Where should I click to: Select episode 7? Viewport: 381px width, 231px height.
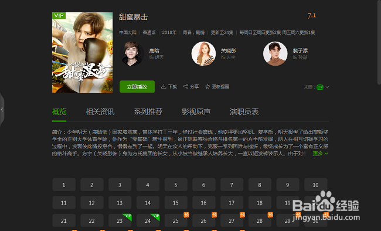[232, 185]
